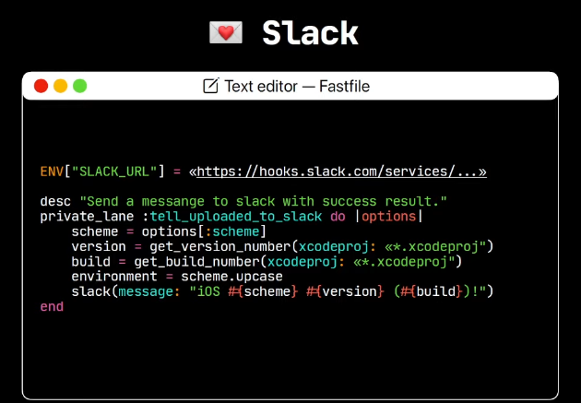Viewport: 581px width, 403px height.
Task: Click the get_version_number call
Action: coord(322,247)
